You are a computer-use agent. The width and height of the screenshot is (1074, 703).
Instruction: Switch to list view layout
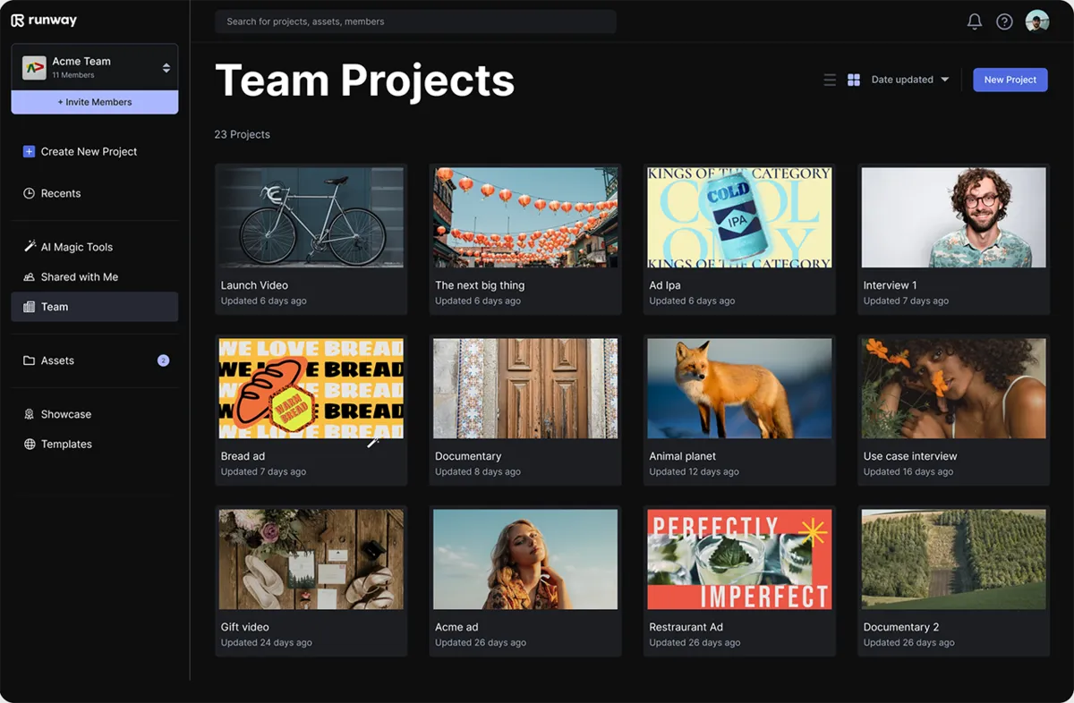point(830,80)
